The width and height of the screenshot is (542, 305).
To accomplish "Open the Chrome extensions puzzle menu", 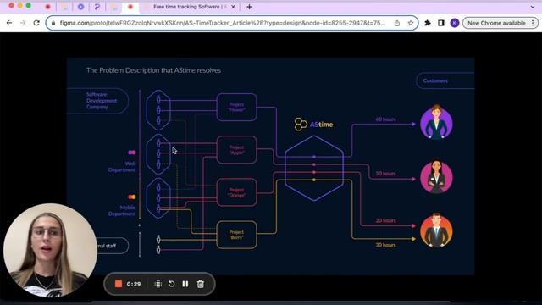I will (428, 23).
